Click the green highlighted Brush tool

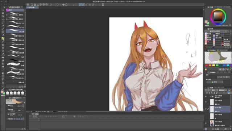(x=3, y=38)
